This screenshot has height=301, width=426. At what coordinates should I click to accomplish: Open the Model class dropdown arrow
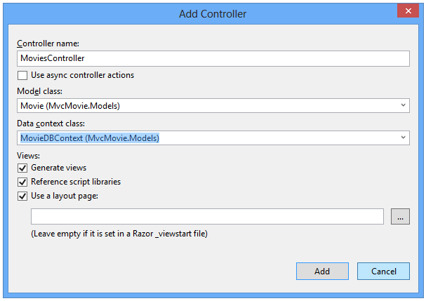(403, 105)
